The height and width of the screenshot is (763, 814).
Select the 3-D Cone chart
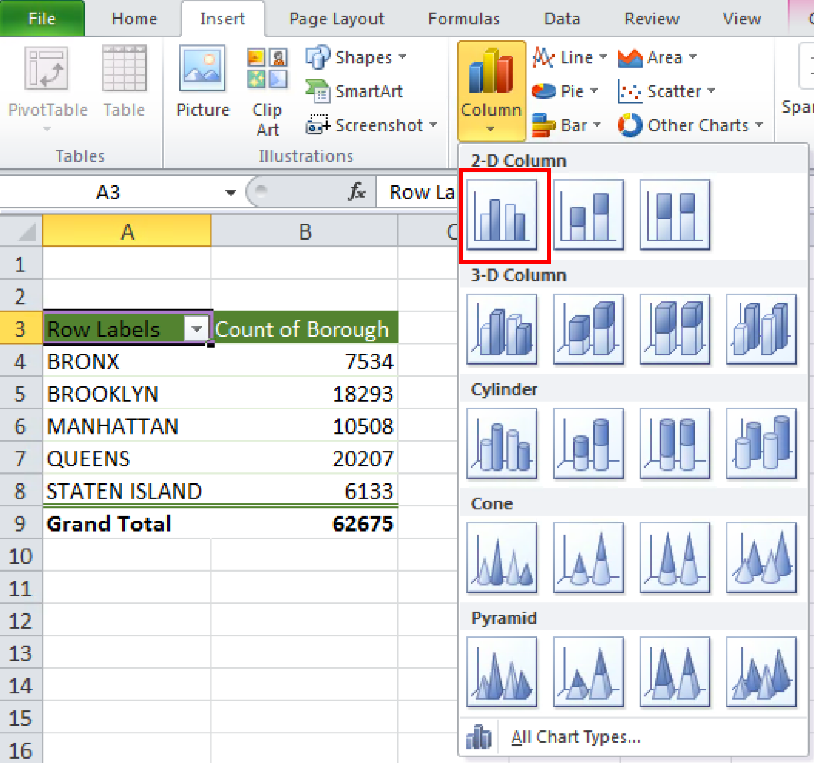tap(761, 558)
